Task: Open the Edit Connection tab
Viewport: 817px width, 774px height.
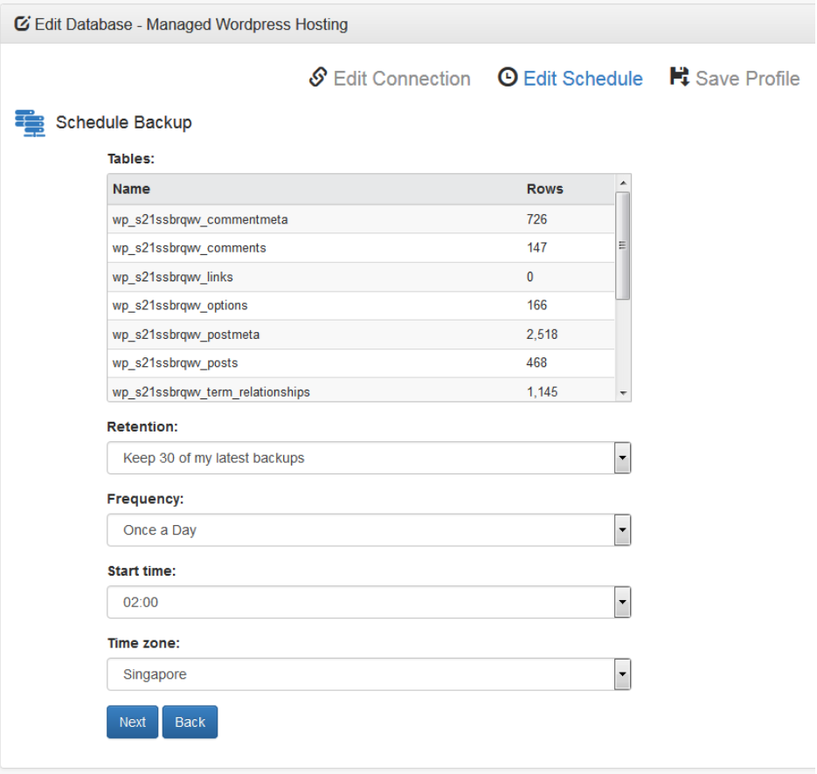Action: (x=401, y=79)
